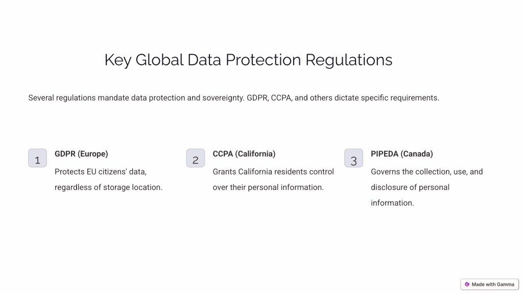Select the number 2 box icon
Image resolution: width=523 pixels, height=294 pixels.
tap(196, 158)
